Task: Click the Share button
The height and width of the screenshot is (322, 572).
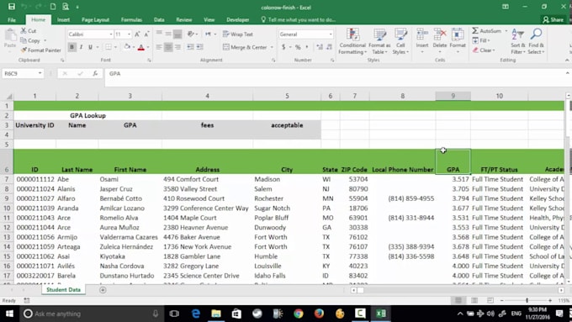Action: point(553,19)
